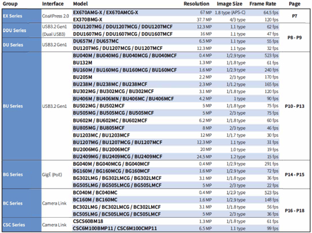Select the CSC6M100BMP11 model row
Image resolution: width=312 pixels, height=233 pixels.
click(x=176, y=229)
